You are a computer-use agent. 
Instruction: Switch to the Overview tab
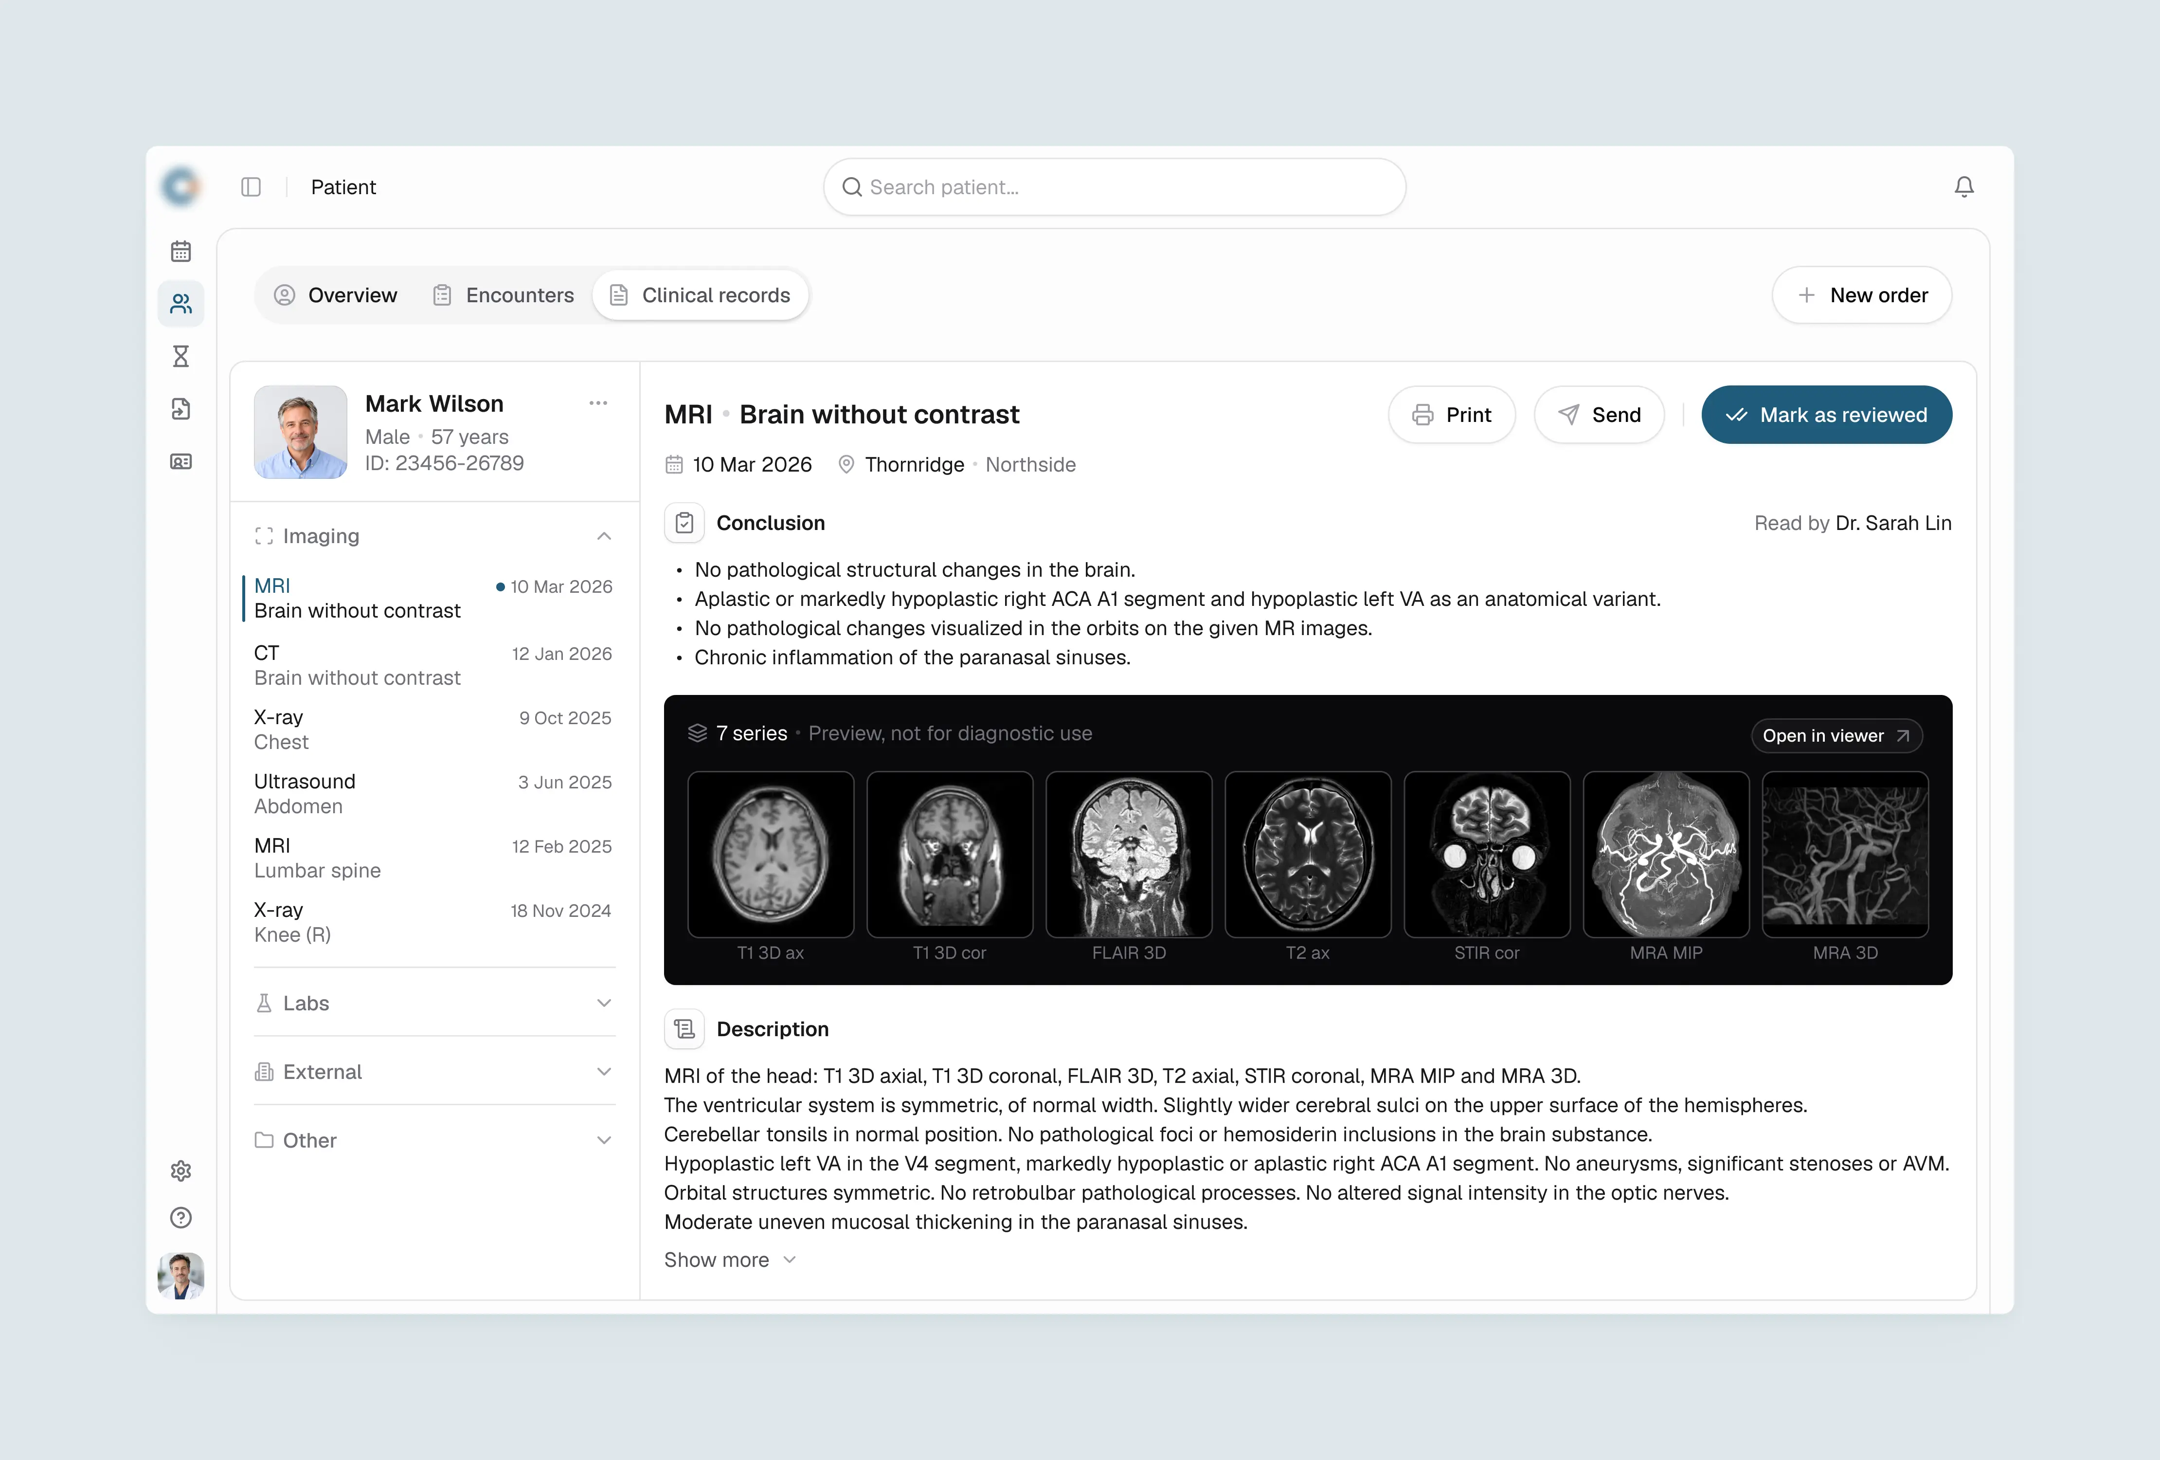point(336,295)
